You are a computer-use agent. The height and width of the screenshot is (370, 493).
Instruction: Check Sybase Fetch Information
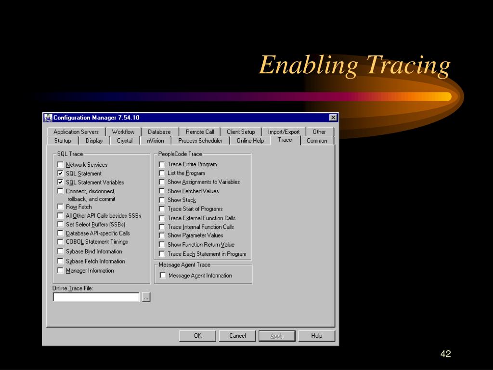click(x=60, y=261)
